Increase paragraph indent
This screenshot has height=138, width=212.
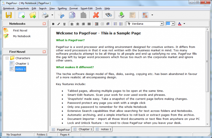96,24
